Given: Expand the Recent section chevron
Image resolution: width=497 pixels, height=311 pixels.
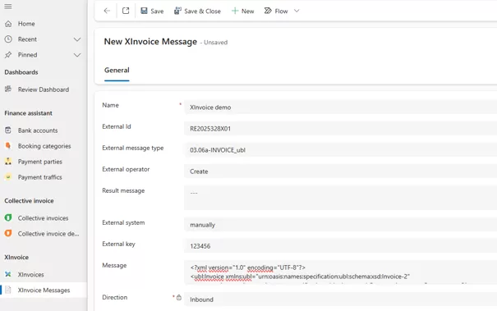Looking at the screenshot, I should 77,39.
